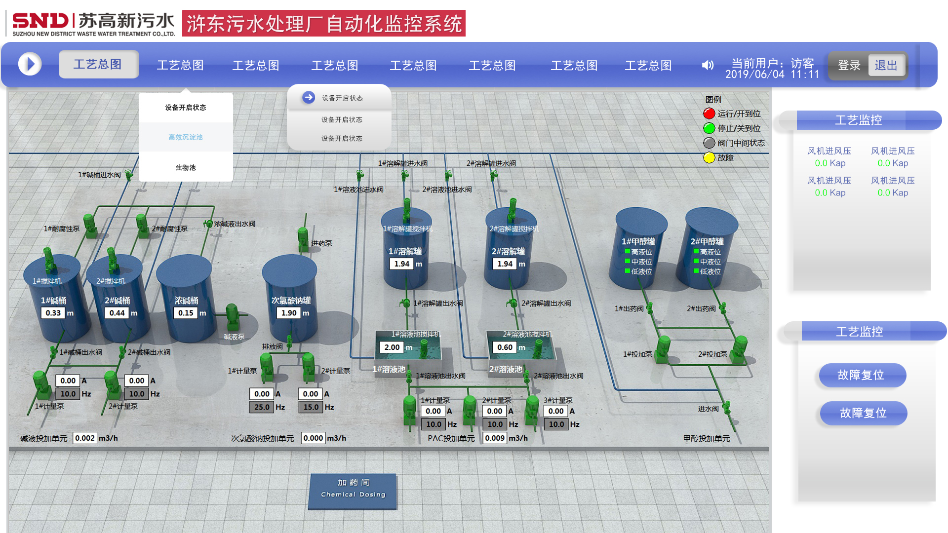Toggle the 2#出药阀 valve
The height and width of the screenshot is (533, 948).
[723, 308]
